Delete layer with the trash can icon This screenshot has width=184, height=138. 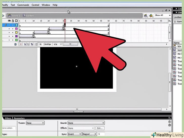(15, 44)
